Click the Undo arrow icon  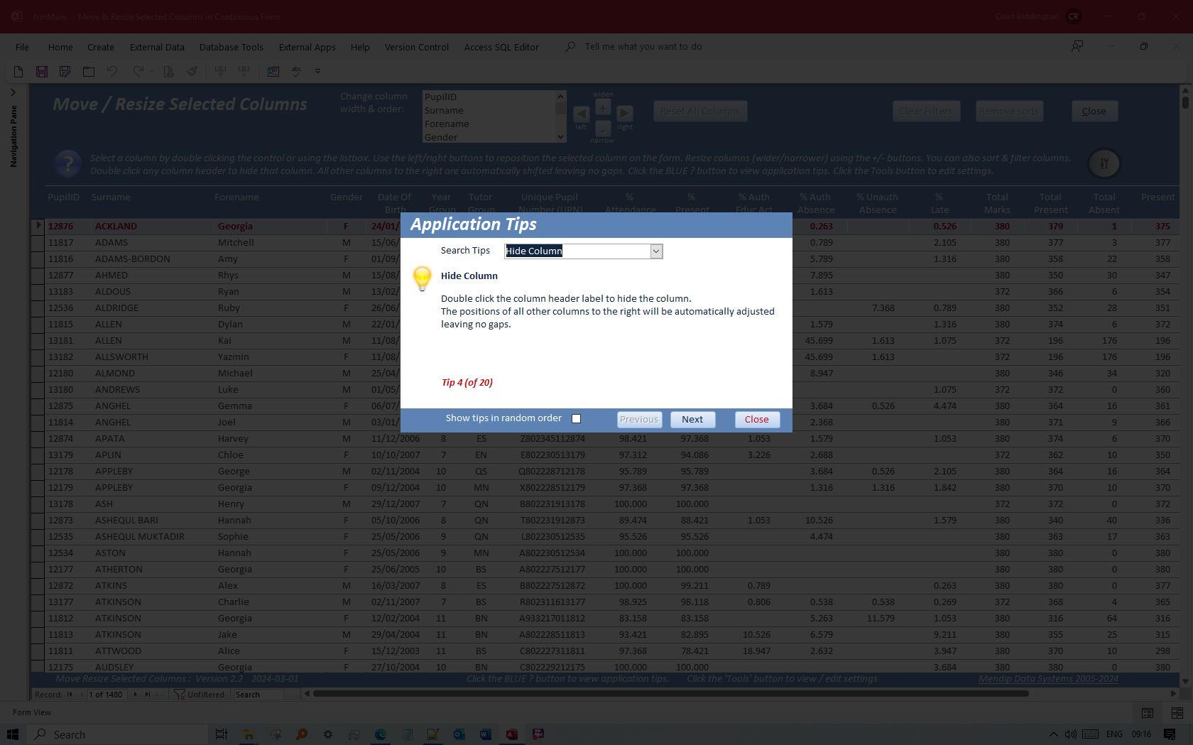[x=112, y=71]
